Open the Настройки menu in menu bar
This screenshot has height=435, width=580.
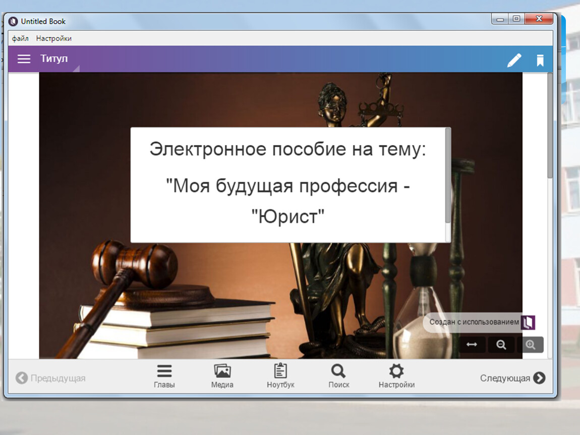coord(53,38)
